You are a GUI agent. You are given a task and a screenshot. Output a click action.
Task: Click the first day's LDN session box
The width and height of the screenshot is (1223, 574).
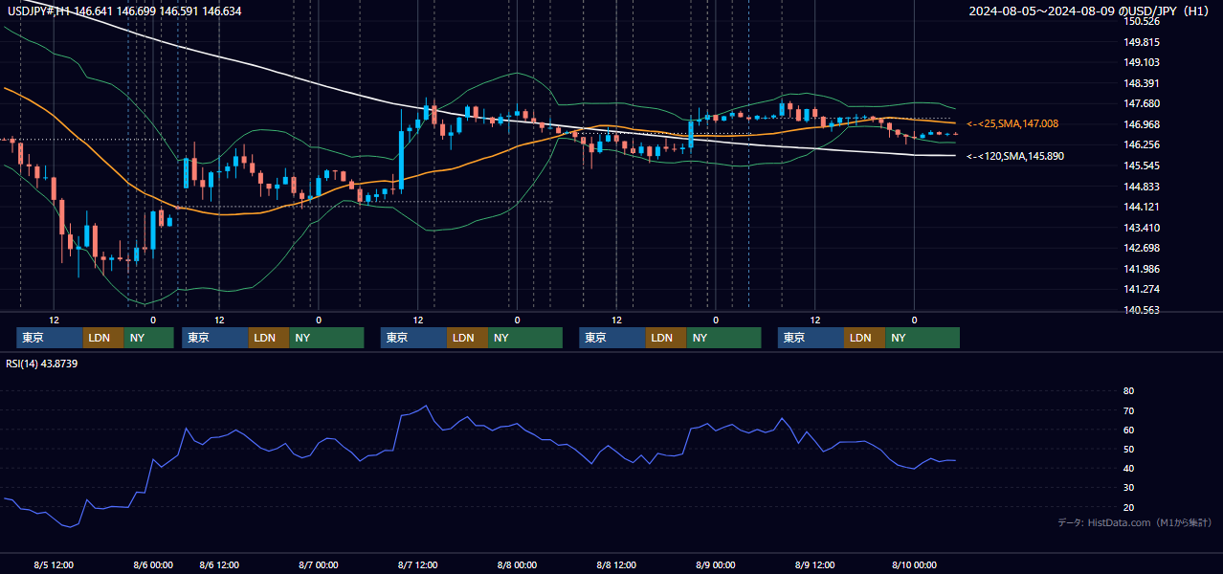[103, 338]
